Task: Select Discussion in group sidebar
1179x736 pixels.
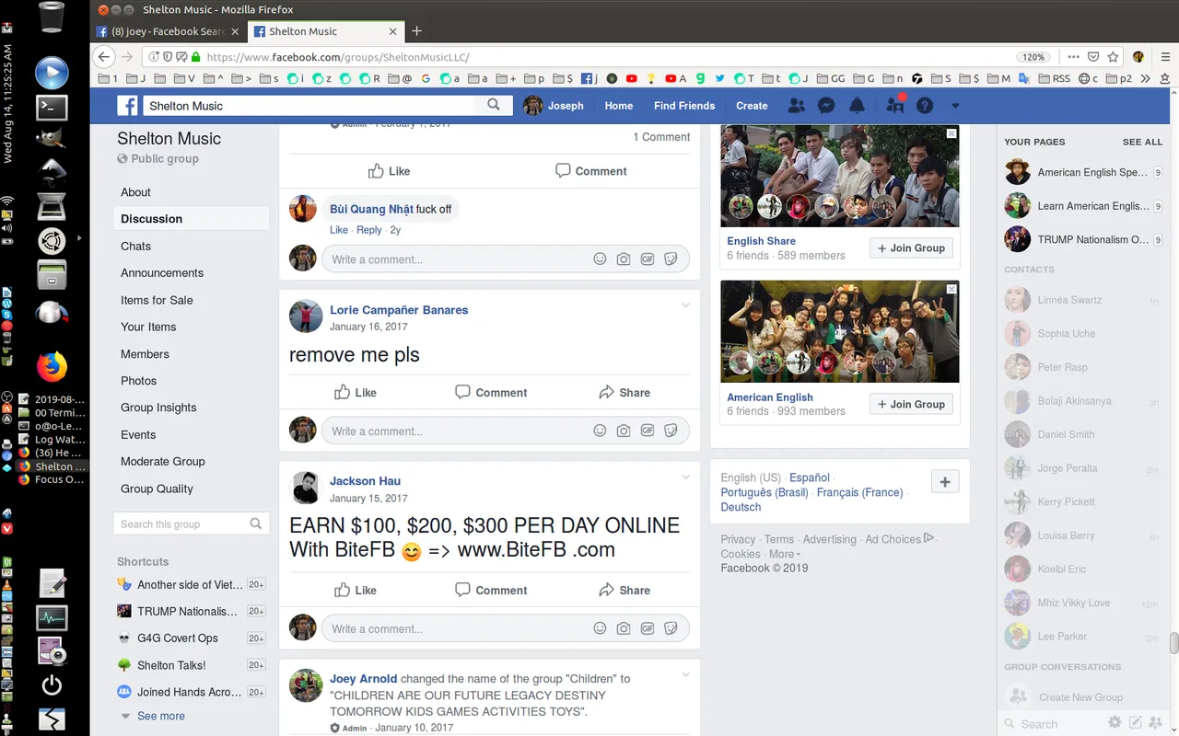Action: (x=192, y=219)
